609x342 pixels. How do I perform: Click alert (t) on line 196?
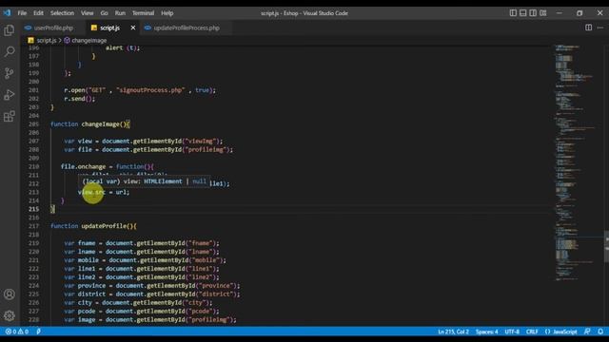(x=123, y=47)
